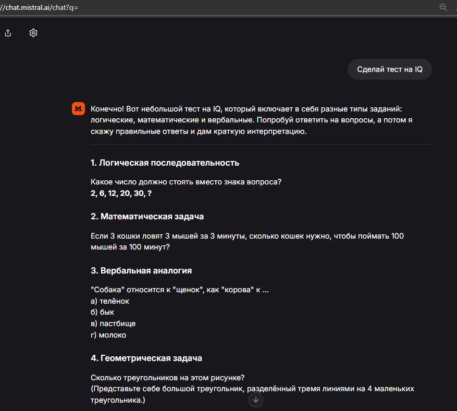Click the number sequence '2, 6, 12, 20, 30, ?'
The image size is (457, 411).
[x=121, y=193]
